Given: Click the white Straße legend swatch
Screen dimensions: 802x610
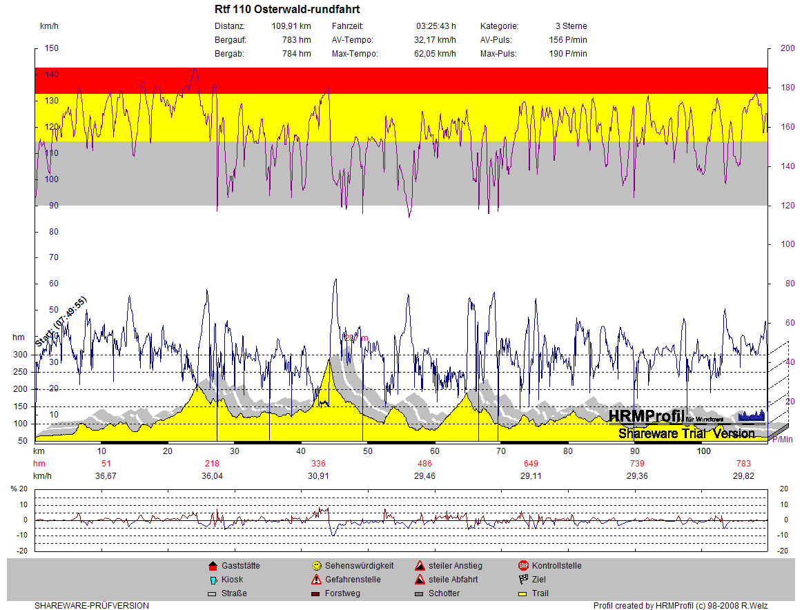Looking at the screenshot, I should point(213,593).
